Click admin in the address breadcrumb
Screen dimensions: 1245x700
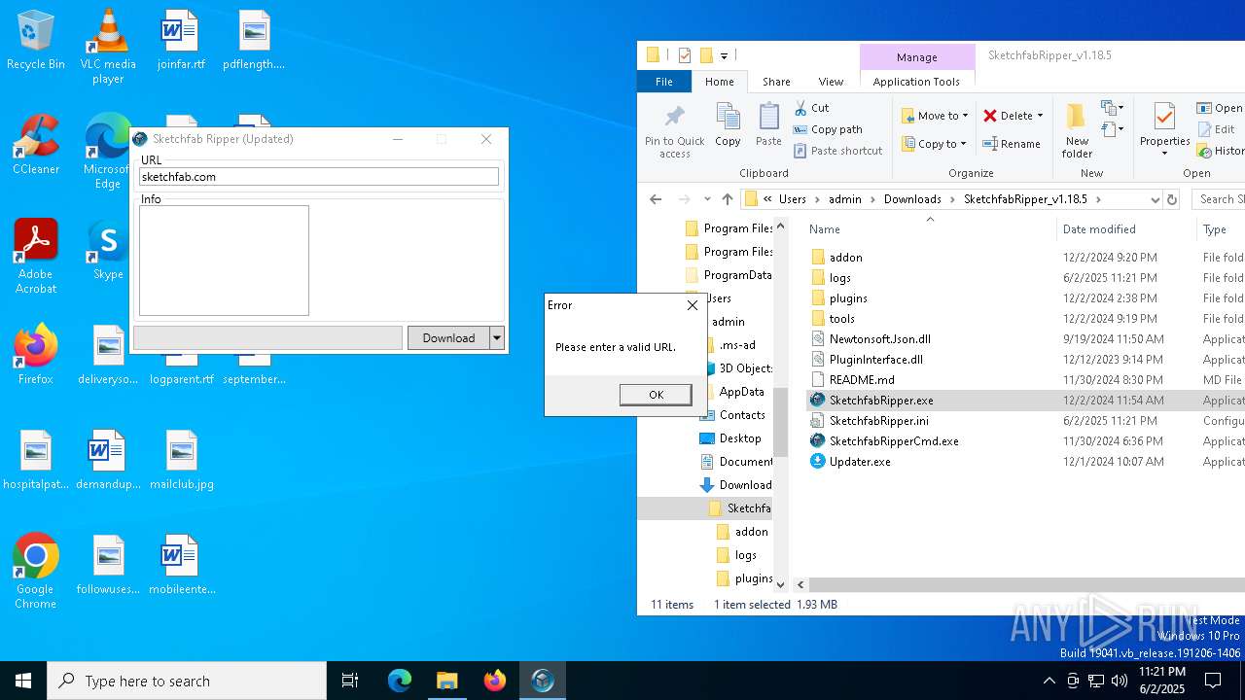(x=844, y=199)
